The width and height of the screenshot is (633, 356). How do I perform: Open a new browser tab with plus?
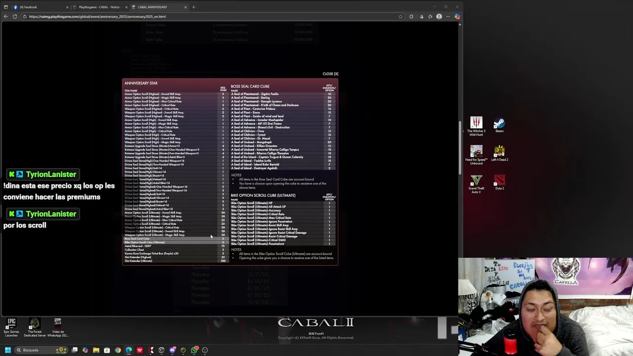(x=193, y=7)
